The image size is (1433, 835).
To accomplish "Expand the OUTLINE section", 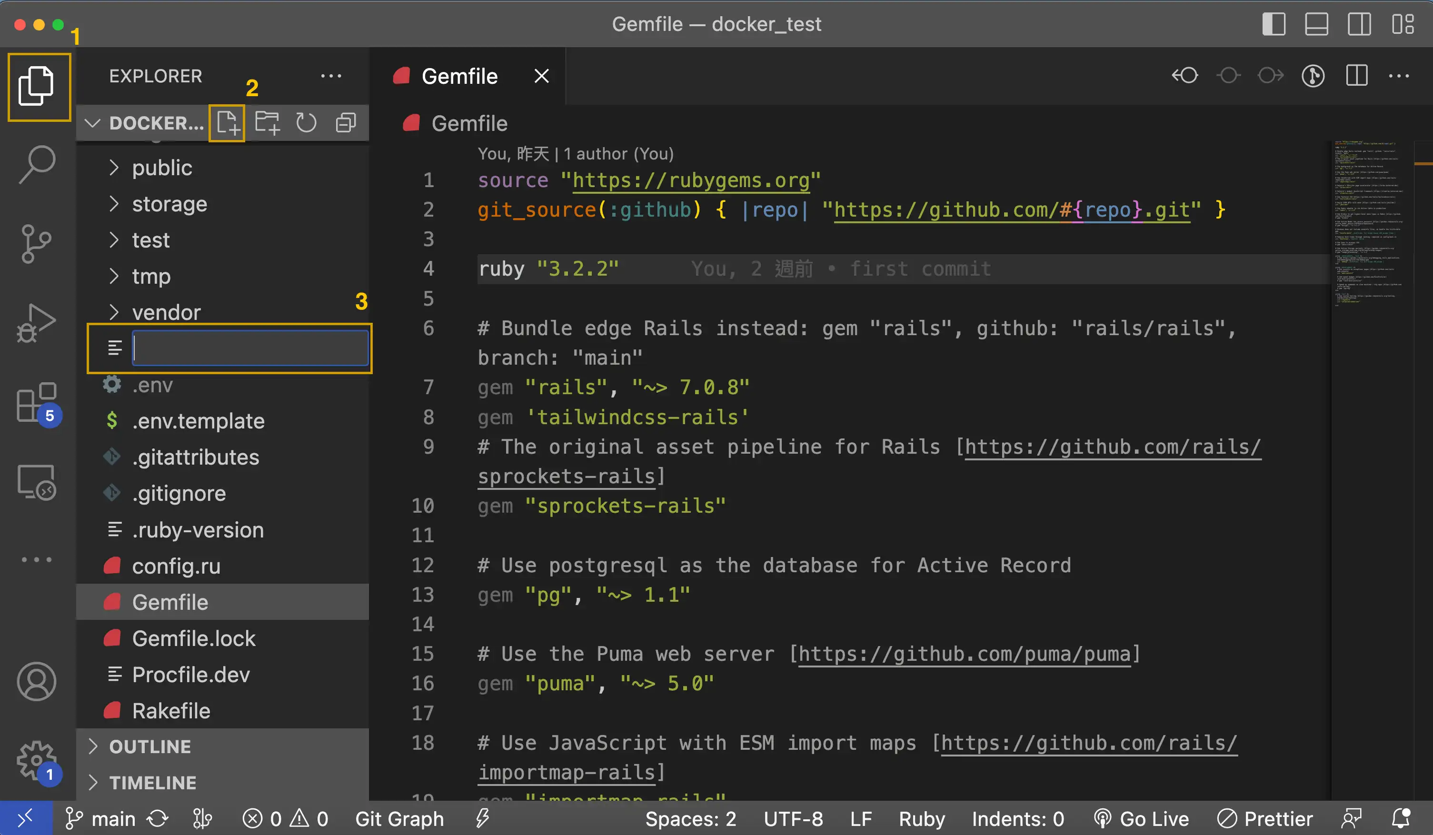I will (x=150, y=746).
